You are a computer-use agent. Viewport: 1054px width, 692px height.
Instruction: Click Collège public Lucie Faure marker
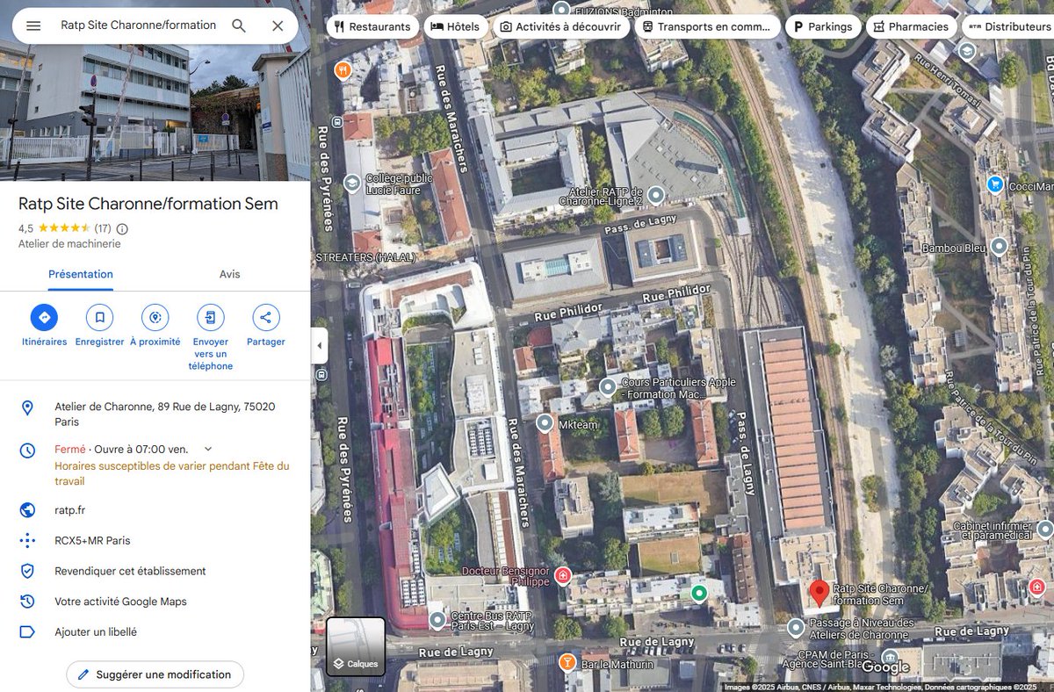pyautogui.click(x=352, y=183)
